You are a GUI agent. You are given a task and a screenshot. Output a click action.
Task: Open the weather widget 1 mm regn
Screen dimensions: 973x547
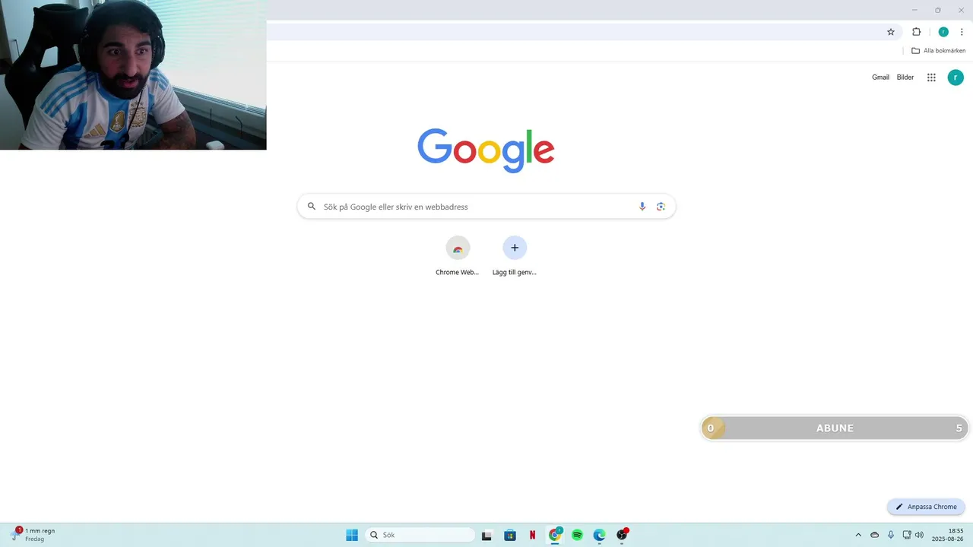(x=33, y=535)
